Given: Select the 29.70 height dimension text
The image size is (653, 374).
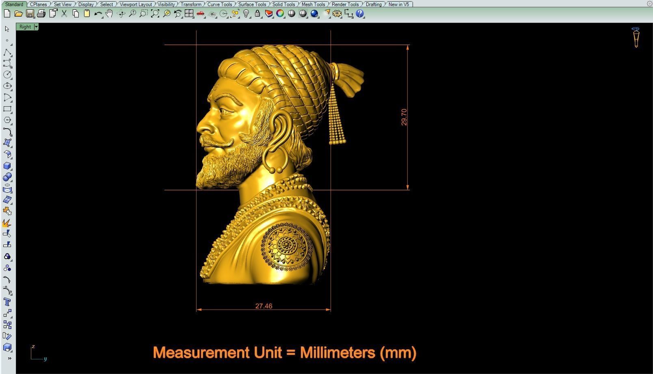Looking at the screenshot, I should tap(404, 117).
